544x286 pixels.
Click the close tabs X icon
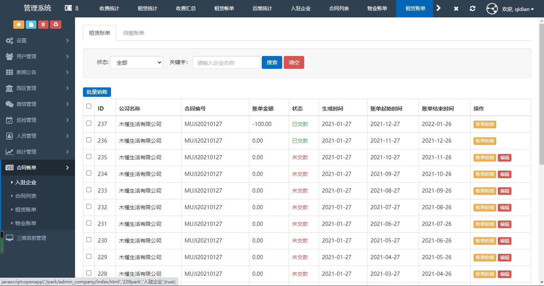pyautogui.click(x=456, y=9)
